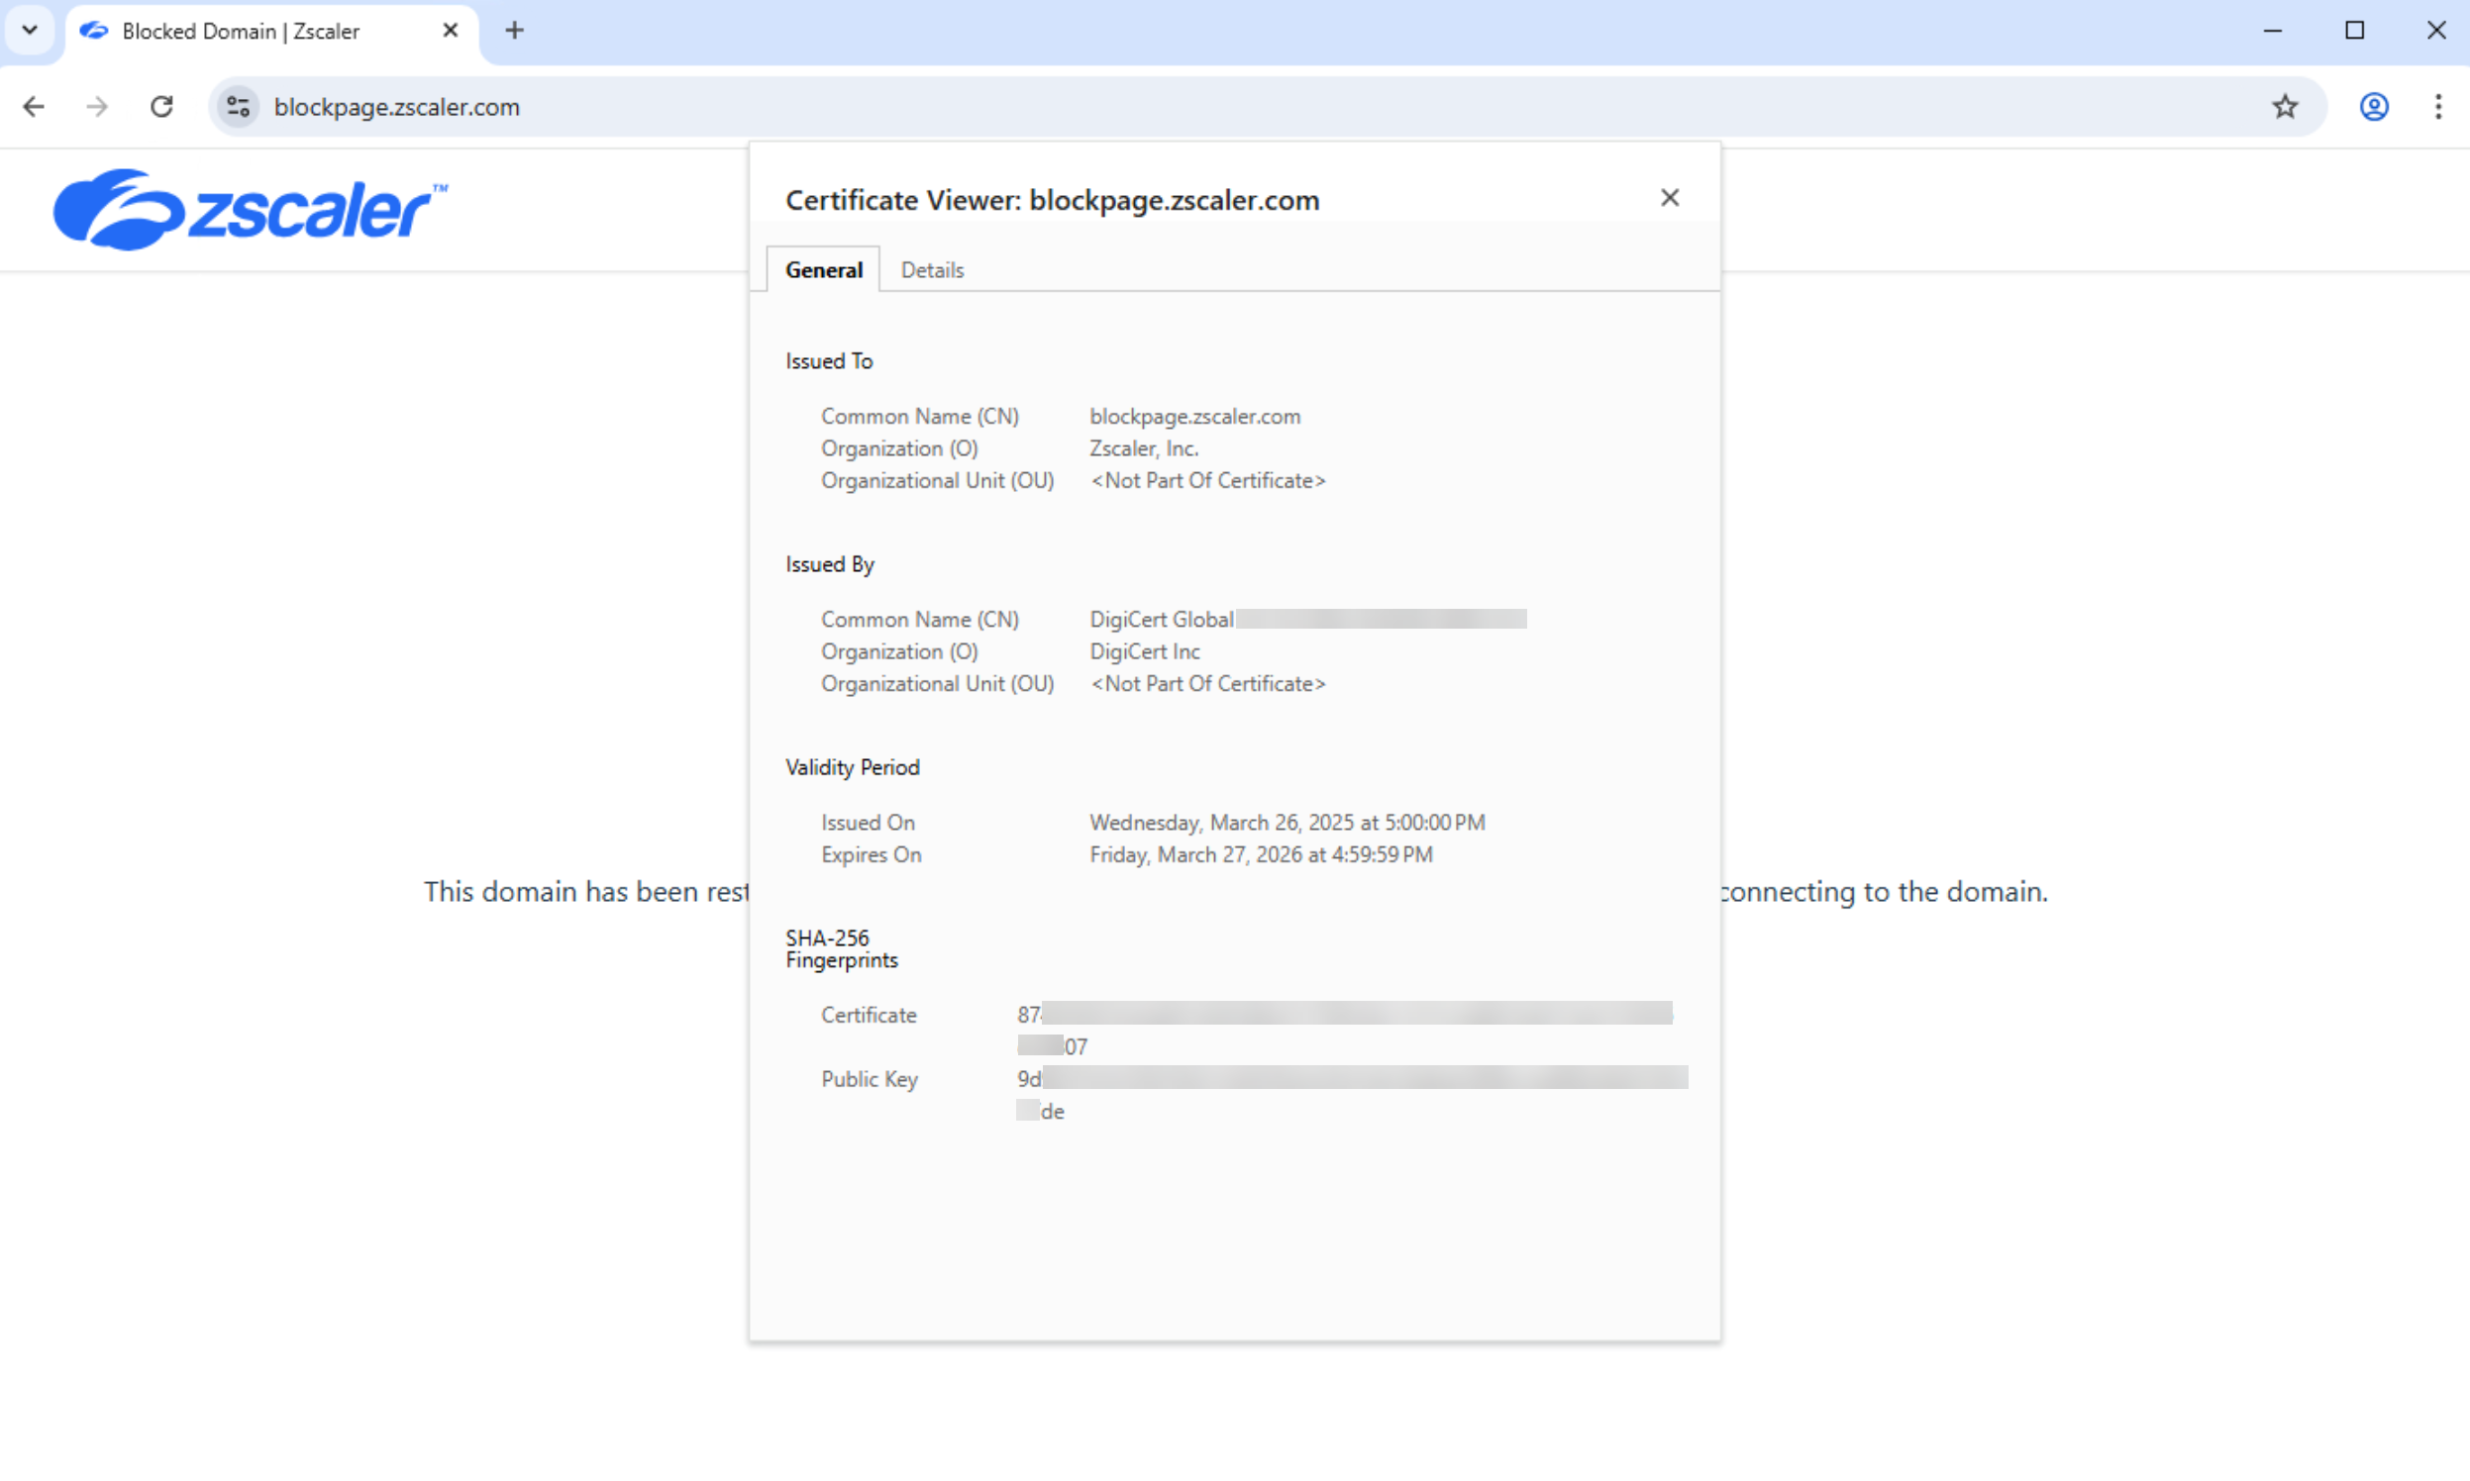Click the forward navigation arrow
This screenshot has height=1481, width=2470.
pos(97,107)
